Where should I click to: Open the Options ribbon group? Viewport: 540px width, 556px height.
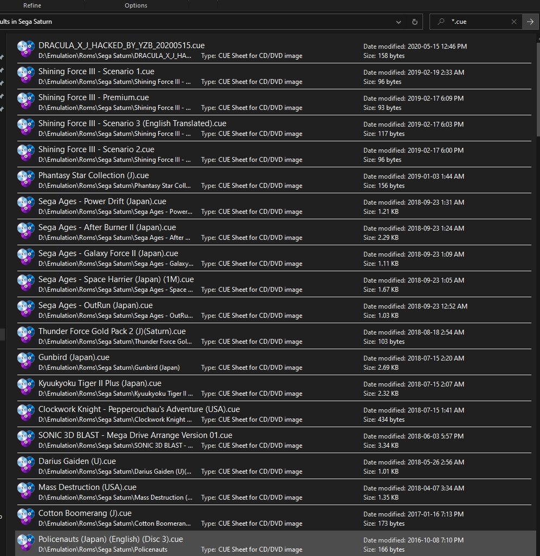pyautogui.click(x=135, y=5)
